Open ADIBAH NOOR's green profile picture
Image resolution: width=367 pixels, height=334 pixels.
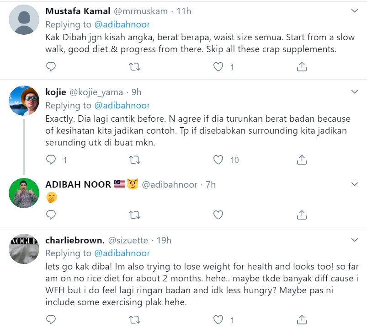tap(24, 193)
